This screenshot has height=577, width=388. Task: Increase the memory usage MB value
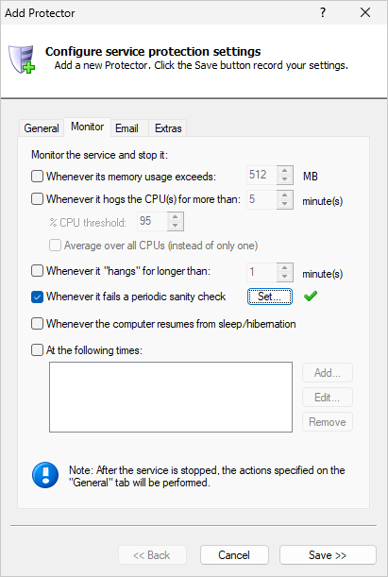285,171
